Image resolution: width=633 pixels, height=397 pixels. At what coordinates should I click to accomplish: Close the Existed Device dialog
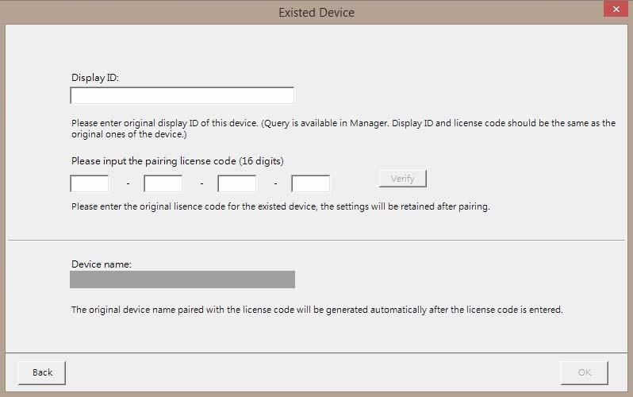point(616,9)
